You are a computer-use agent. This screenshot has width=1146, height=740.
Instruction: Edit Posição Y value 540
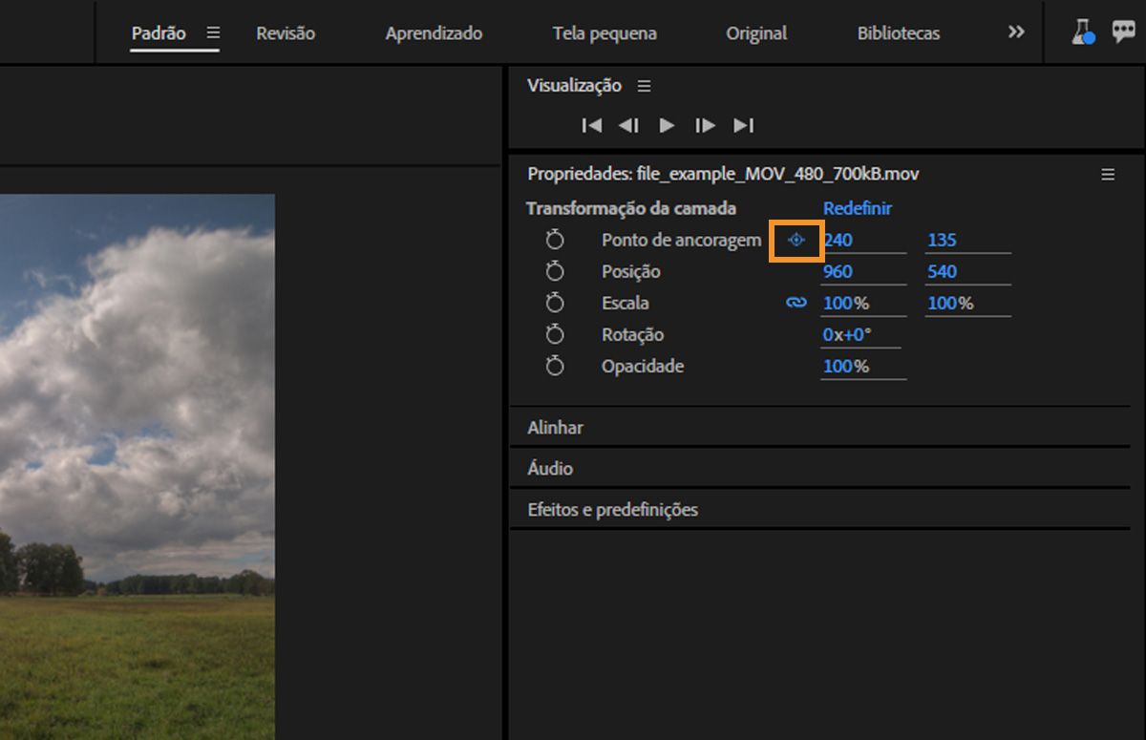click(x=967, y=272)
